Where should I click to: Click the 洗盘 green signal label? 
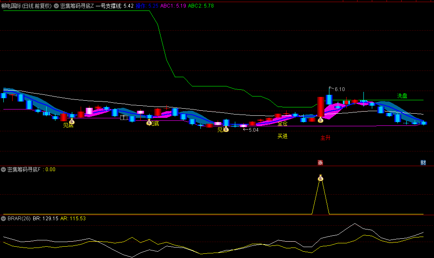tap(402, 96)
